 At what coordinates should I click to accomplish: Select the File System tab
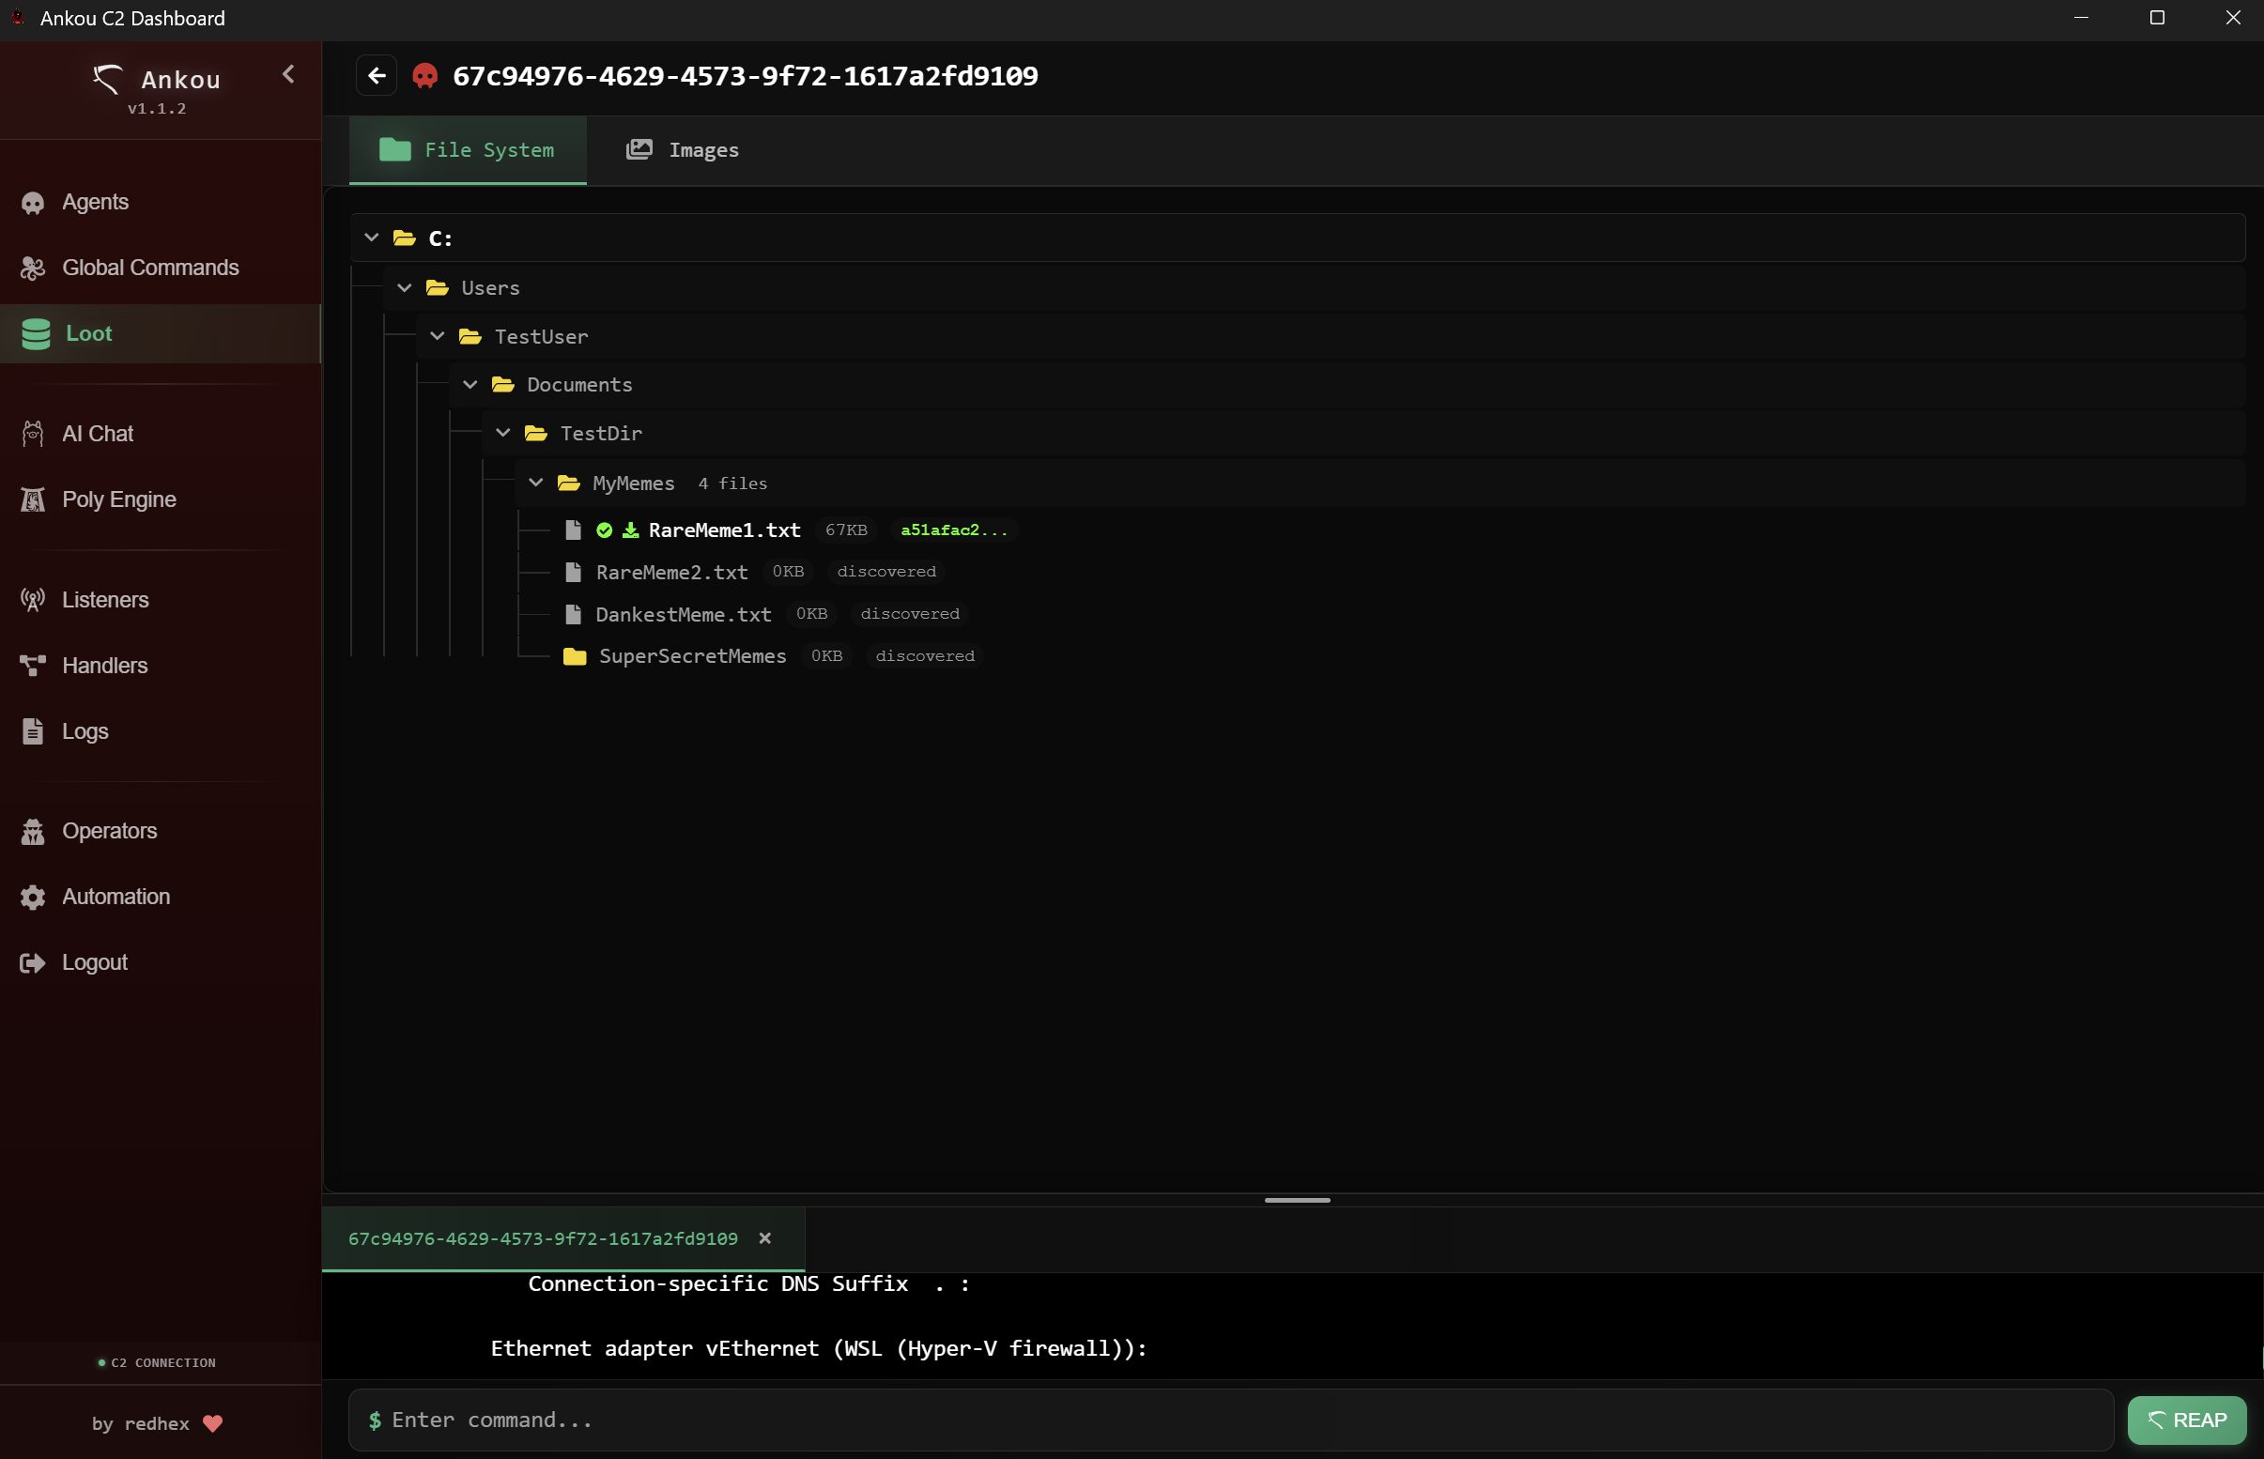468,148
